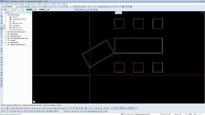205x115 pixels.
Task: Open the Справка menu
Action: pos(64,4)
